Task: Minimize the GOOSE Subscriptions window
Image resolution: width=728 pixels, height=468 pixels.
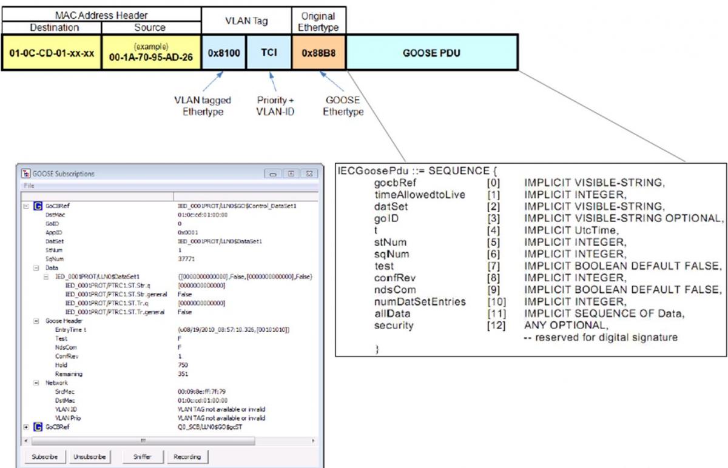Action: [x=274, y=174]
